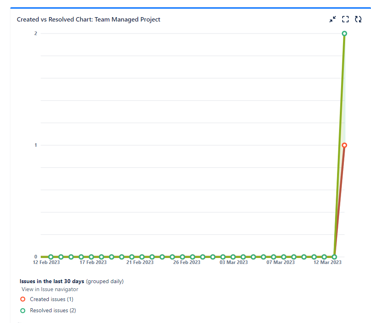This screenshot has height=323, width=371.
Task: Select the 12 Mar 2023 axis label
Action: [x=327, y=262]
